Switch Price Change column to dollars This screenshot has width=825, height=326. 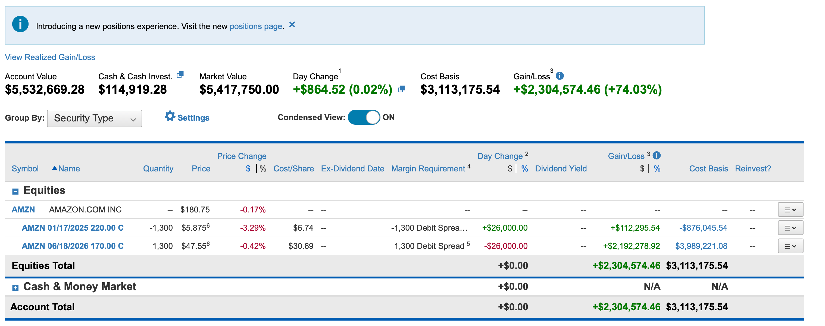(248, 169)
